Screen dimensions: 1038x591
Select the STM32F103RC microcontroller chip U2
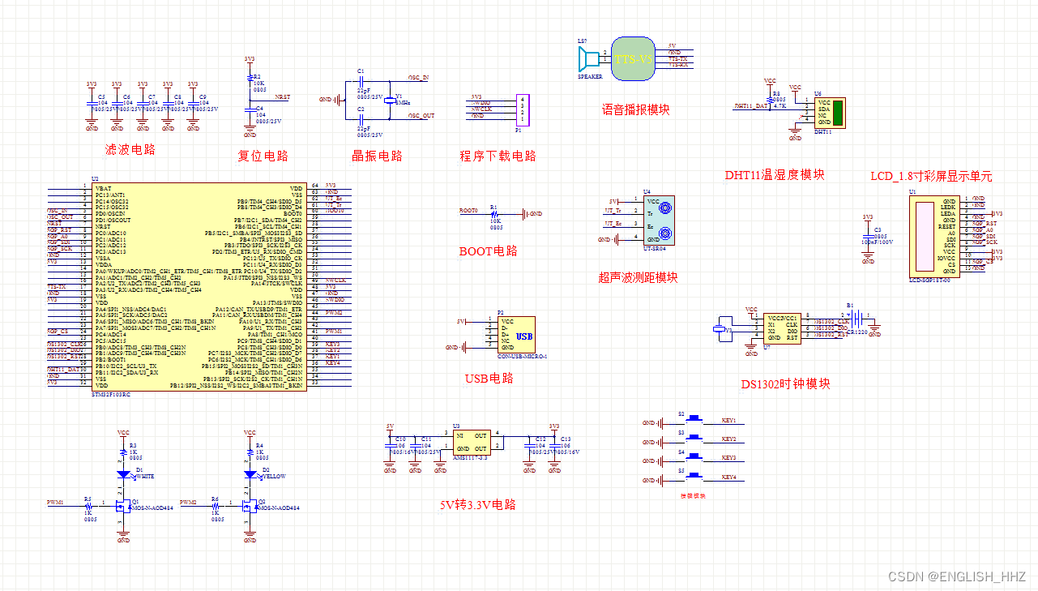199,286
